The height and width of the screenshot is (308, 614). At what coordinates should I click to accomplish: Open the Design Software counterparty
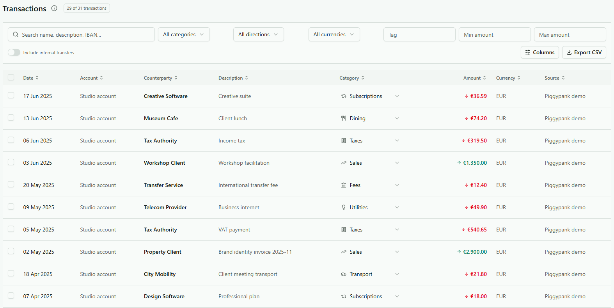(164, 296)
